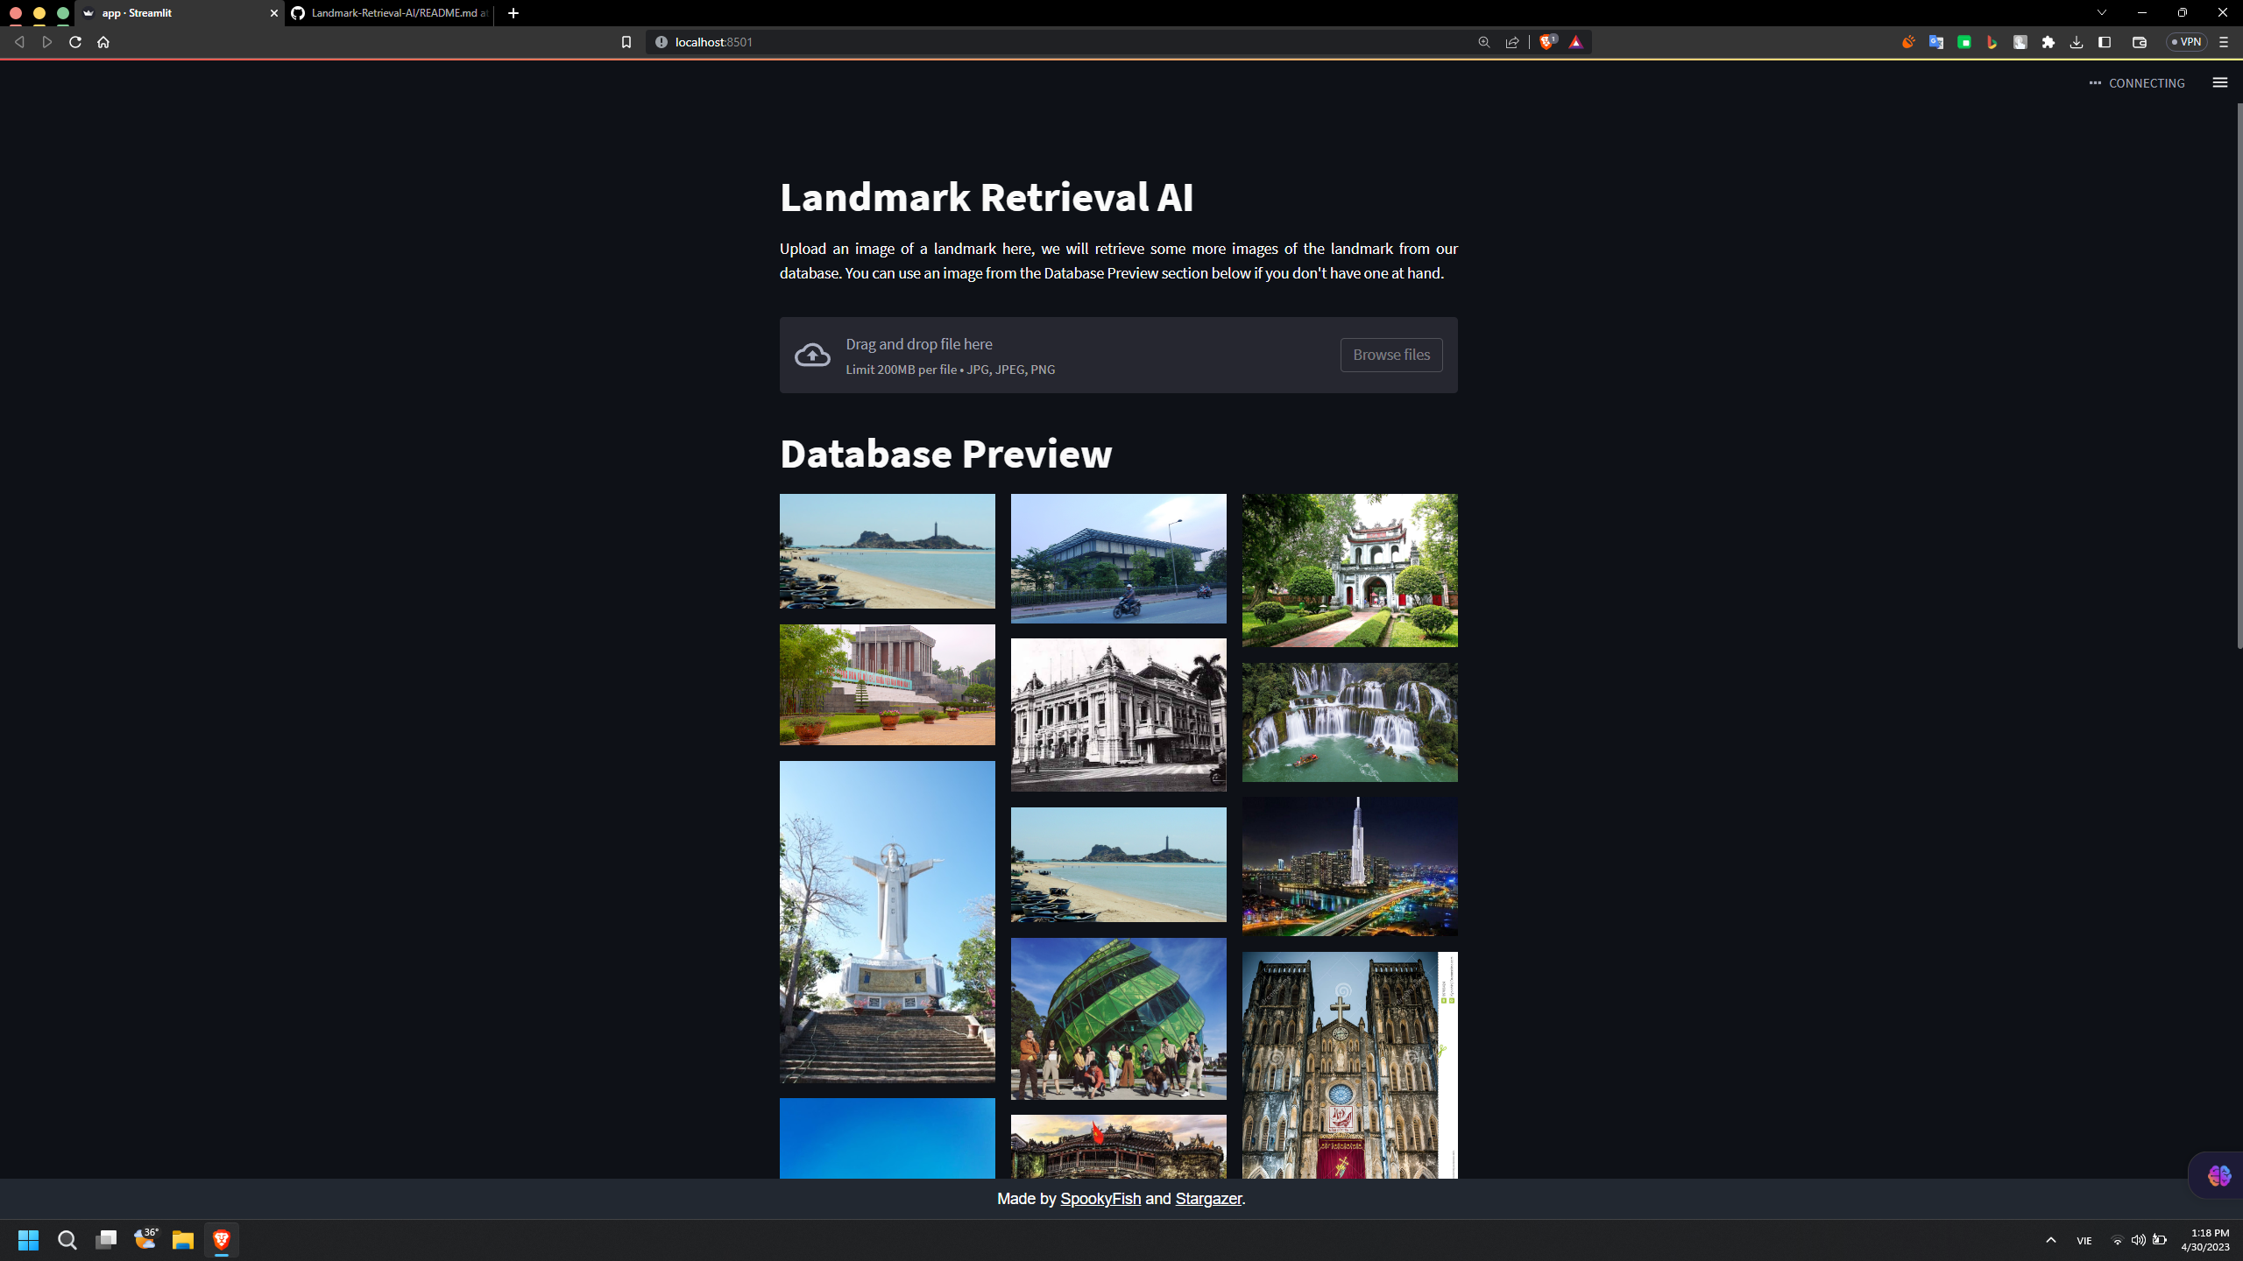Click the VIE language indicator
The height and width of the screenshot is (1261, 2243).
coord(2084,1240)
